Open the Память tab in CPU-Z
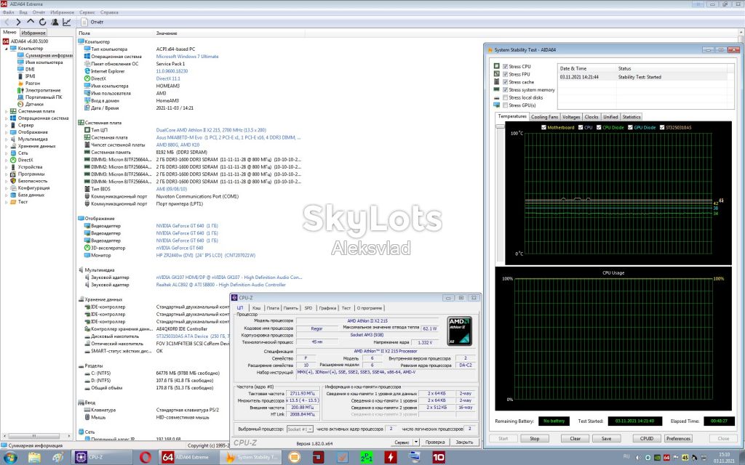The height and width of the screenshot is (465, 745). click(290, 308)
